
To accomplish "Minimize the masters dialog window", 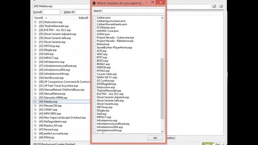I will pos(147,2).
